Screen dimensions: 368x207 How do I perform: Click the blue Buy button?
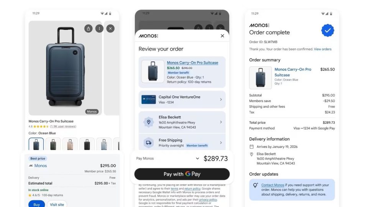point(36,204)
